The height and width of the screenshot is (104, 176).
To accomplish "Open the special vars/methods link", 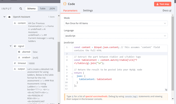I will click(x=96, y=96).
